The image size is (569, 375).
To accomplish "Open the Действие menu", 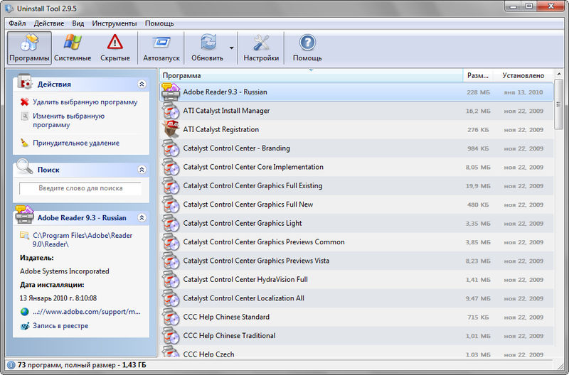I will pos(49,23).
